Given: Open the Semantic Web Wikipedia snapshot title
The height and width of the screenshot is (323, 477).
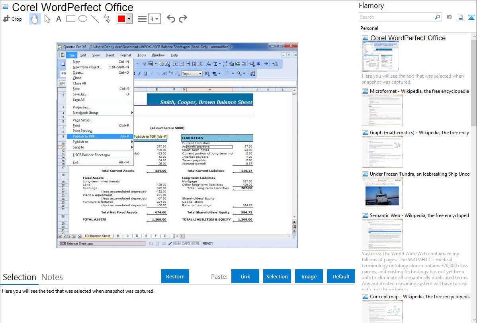Looking at the screenshot, I should (419, 215).
